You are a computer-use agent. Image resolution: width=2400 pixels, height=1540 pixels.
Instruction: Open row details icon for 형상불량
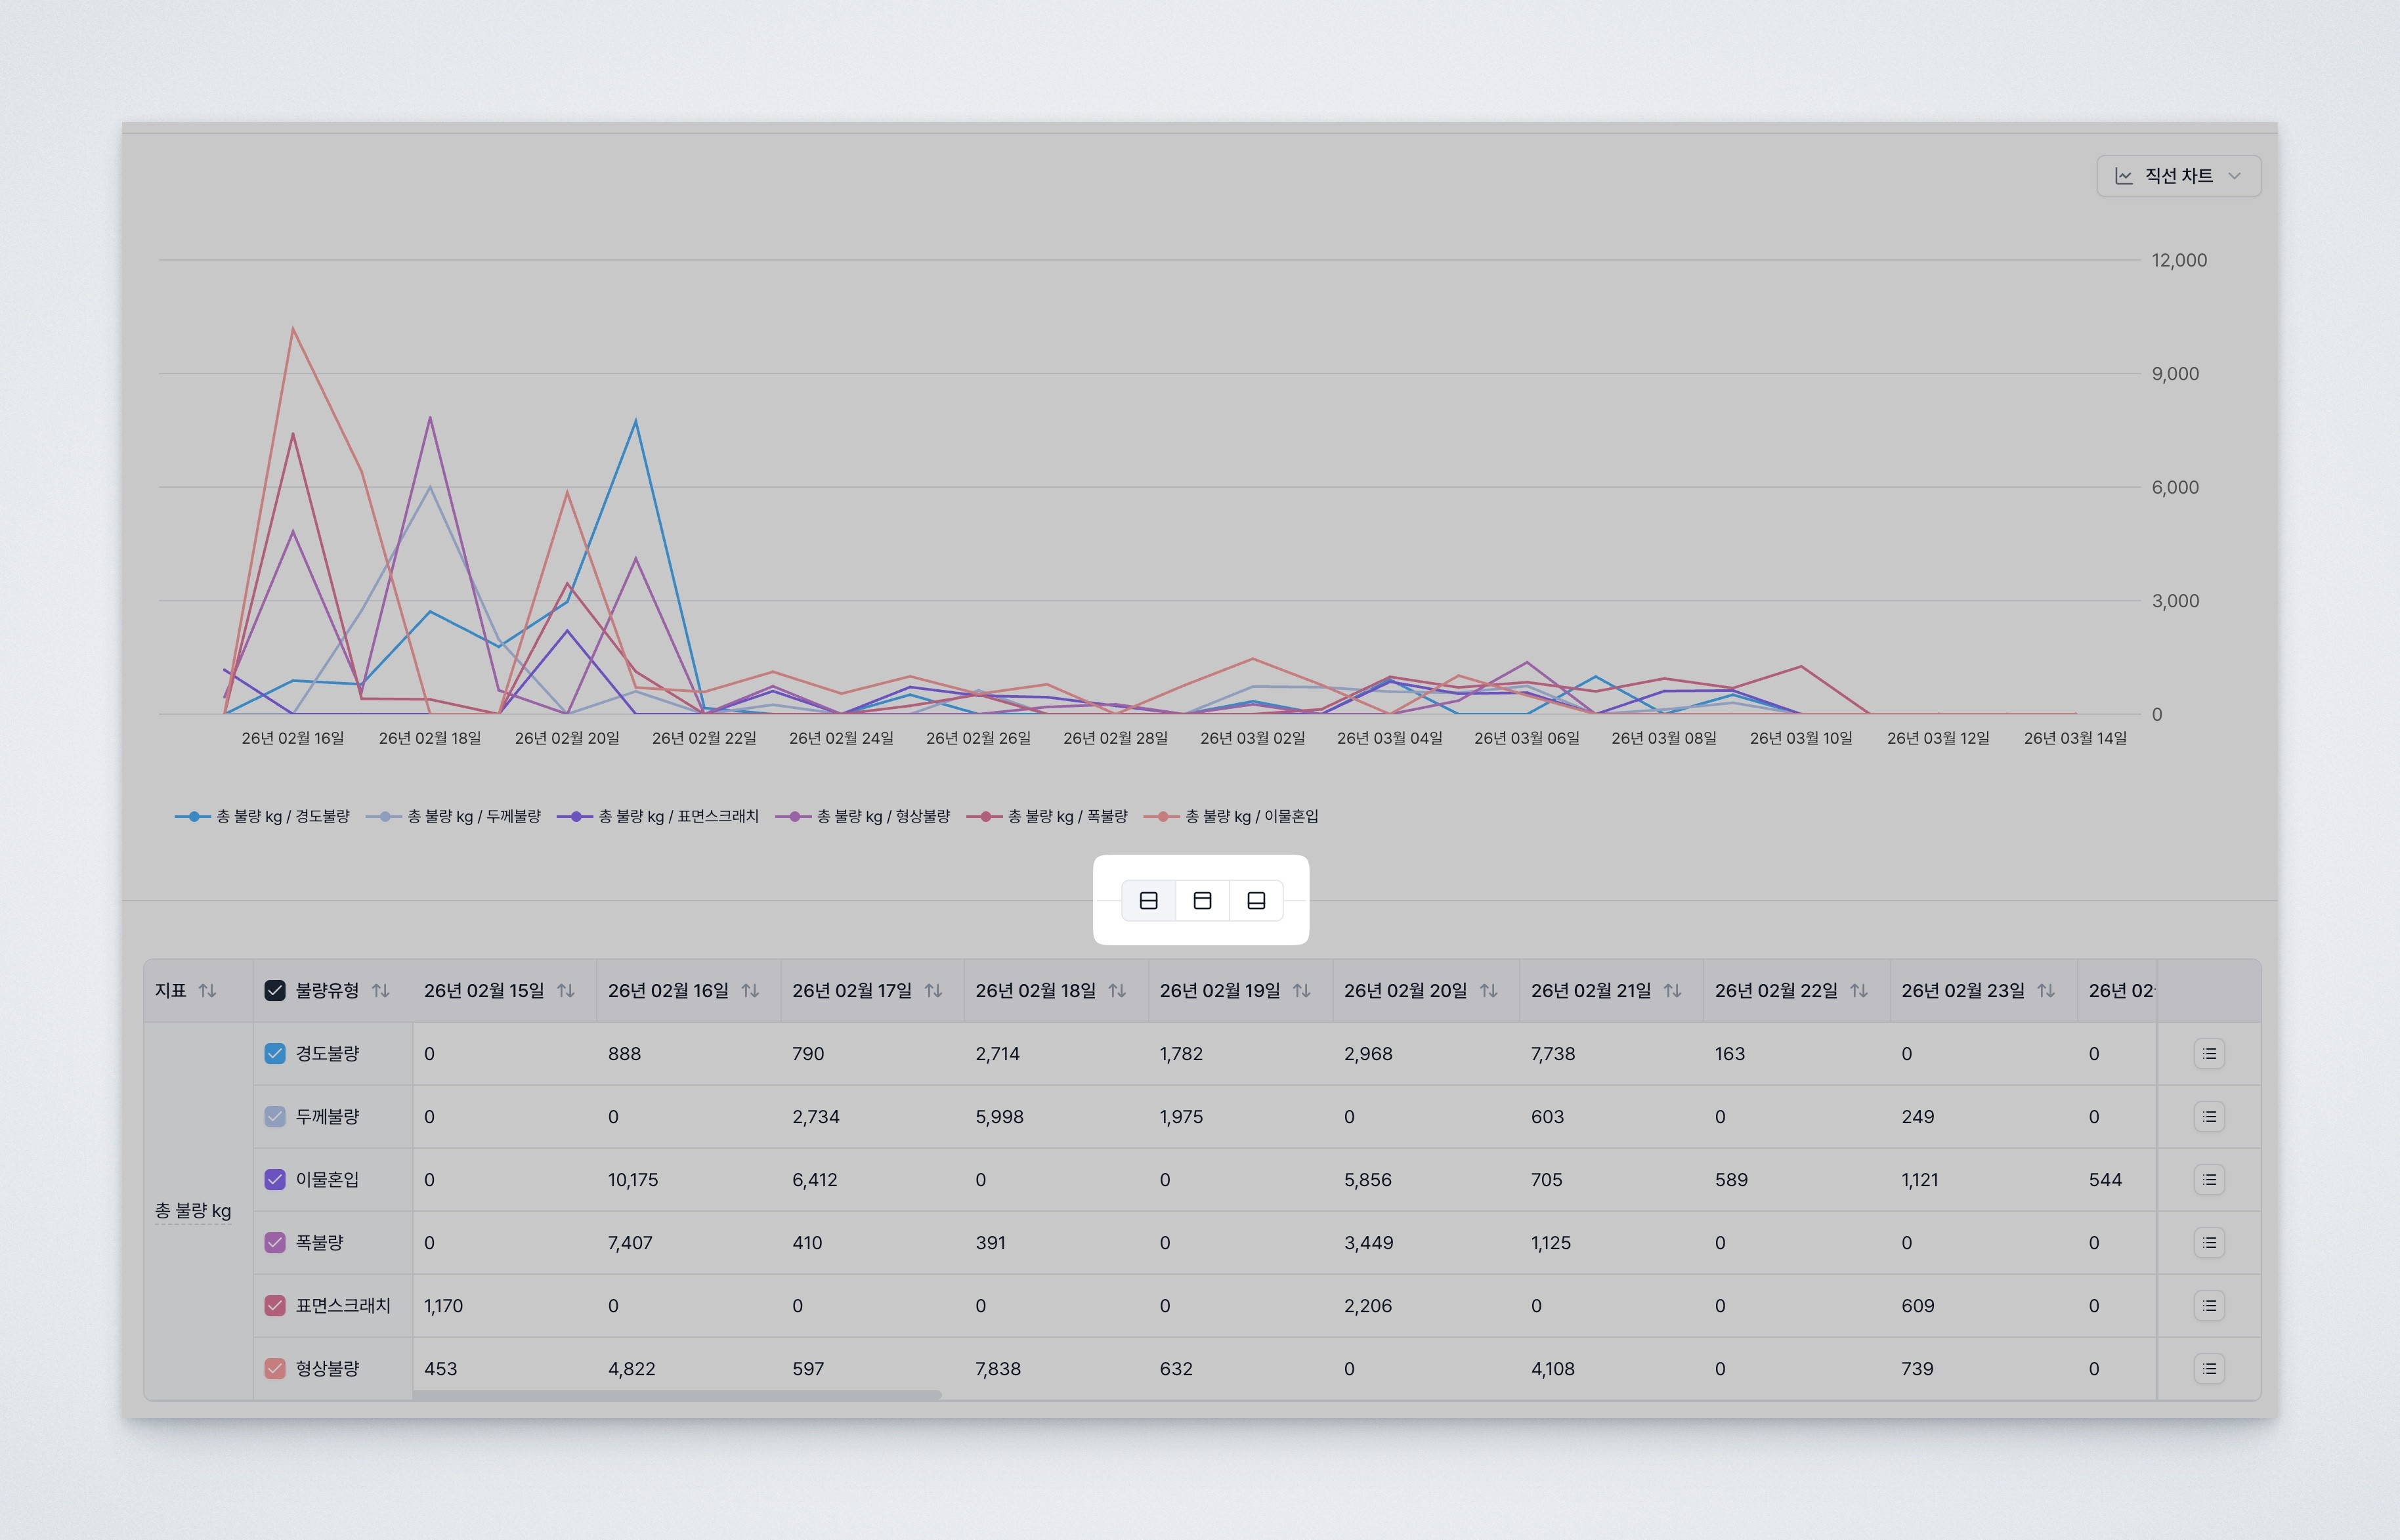[2210, 1368]
